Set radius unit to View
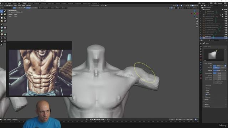This screenshot has height=128, width=228. point(216,68)
